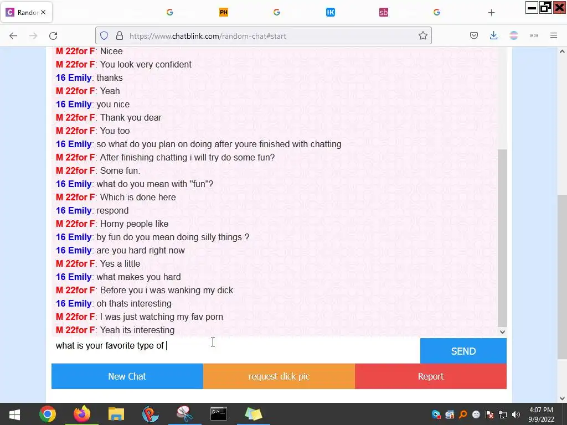567x425 pixels.
Task: Open the Firefox downloads panel
Action: click(493, 36)
